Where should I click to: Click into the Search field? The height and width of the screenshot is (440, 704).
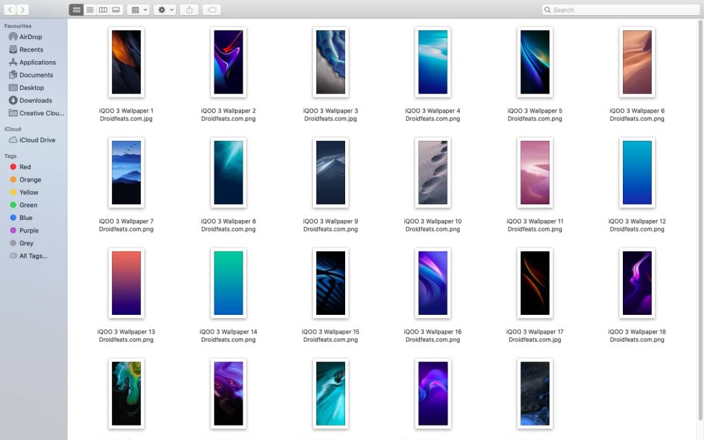click(619, 10)
